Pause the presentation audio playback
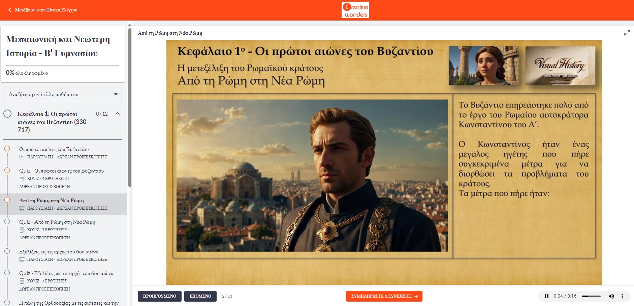 [546, 296]
